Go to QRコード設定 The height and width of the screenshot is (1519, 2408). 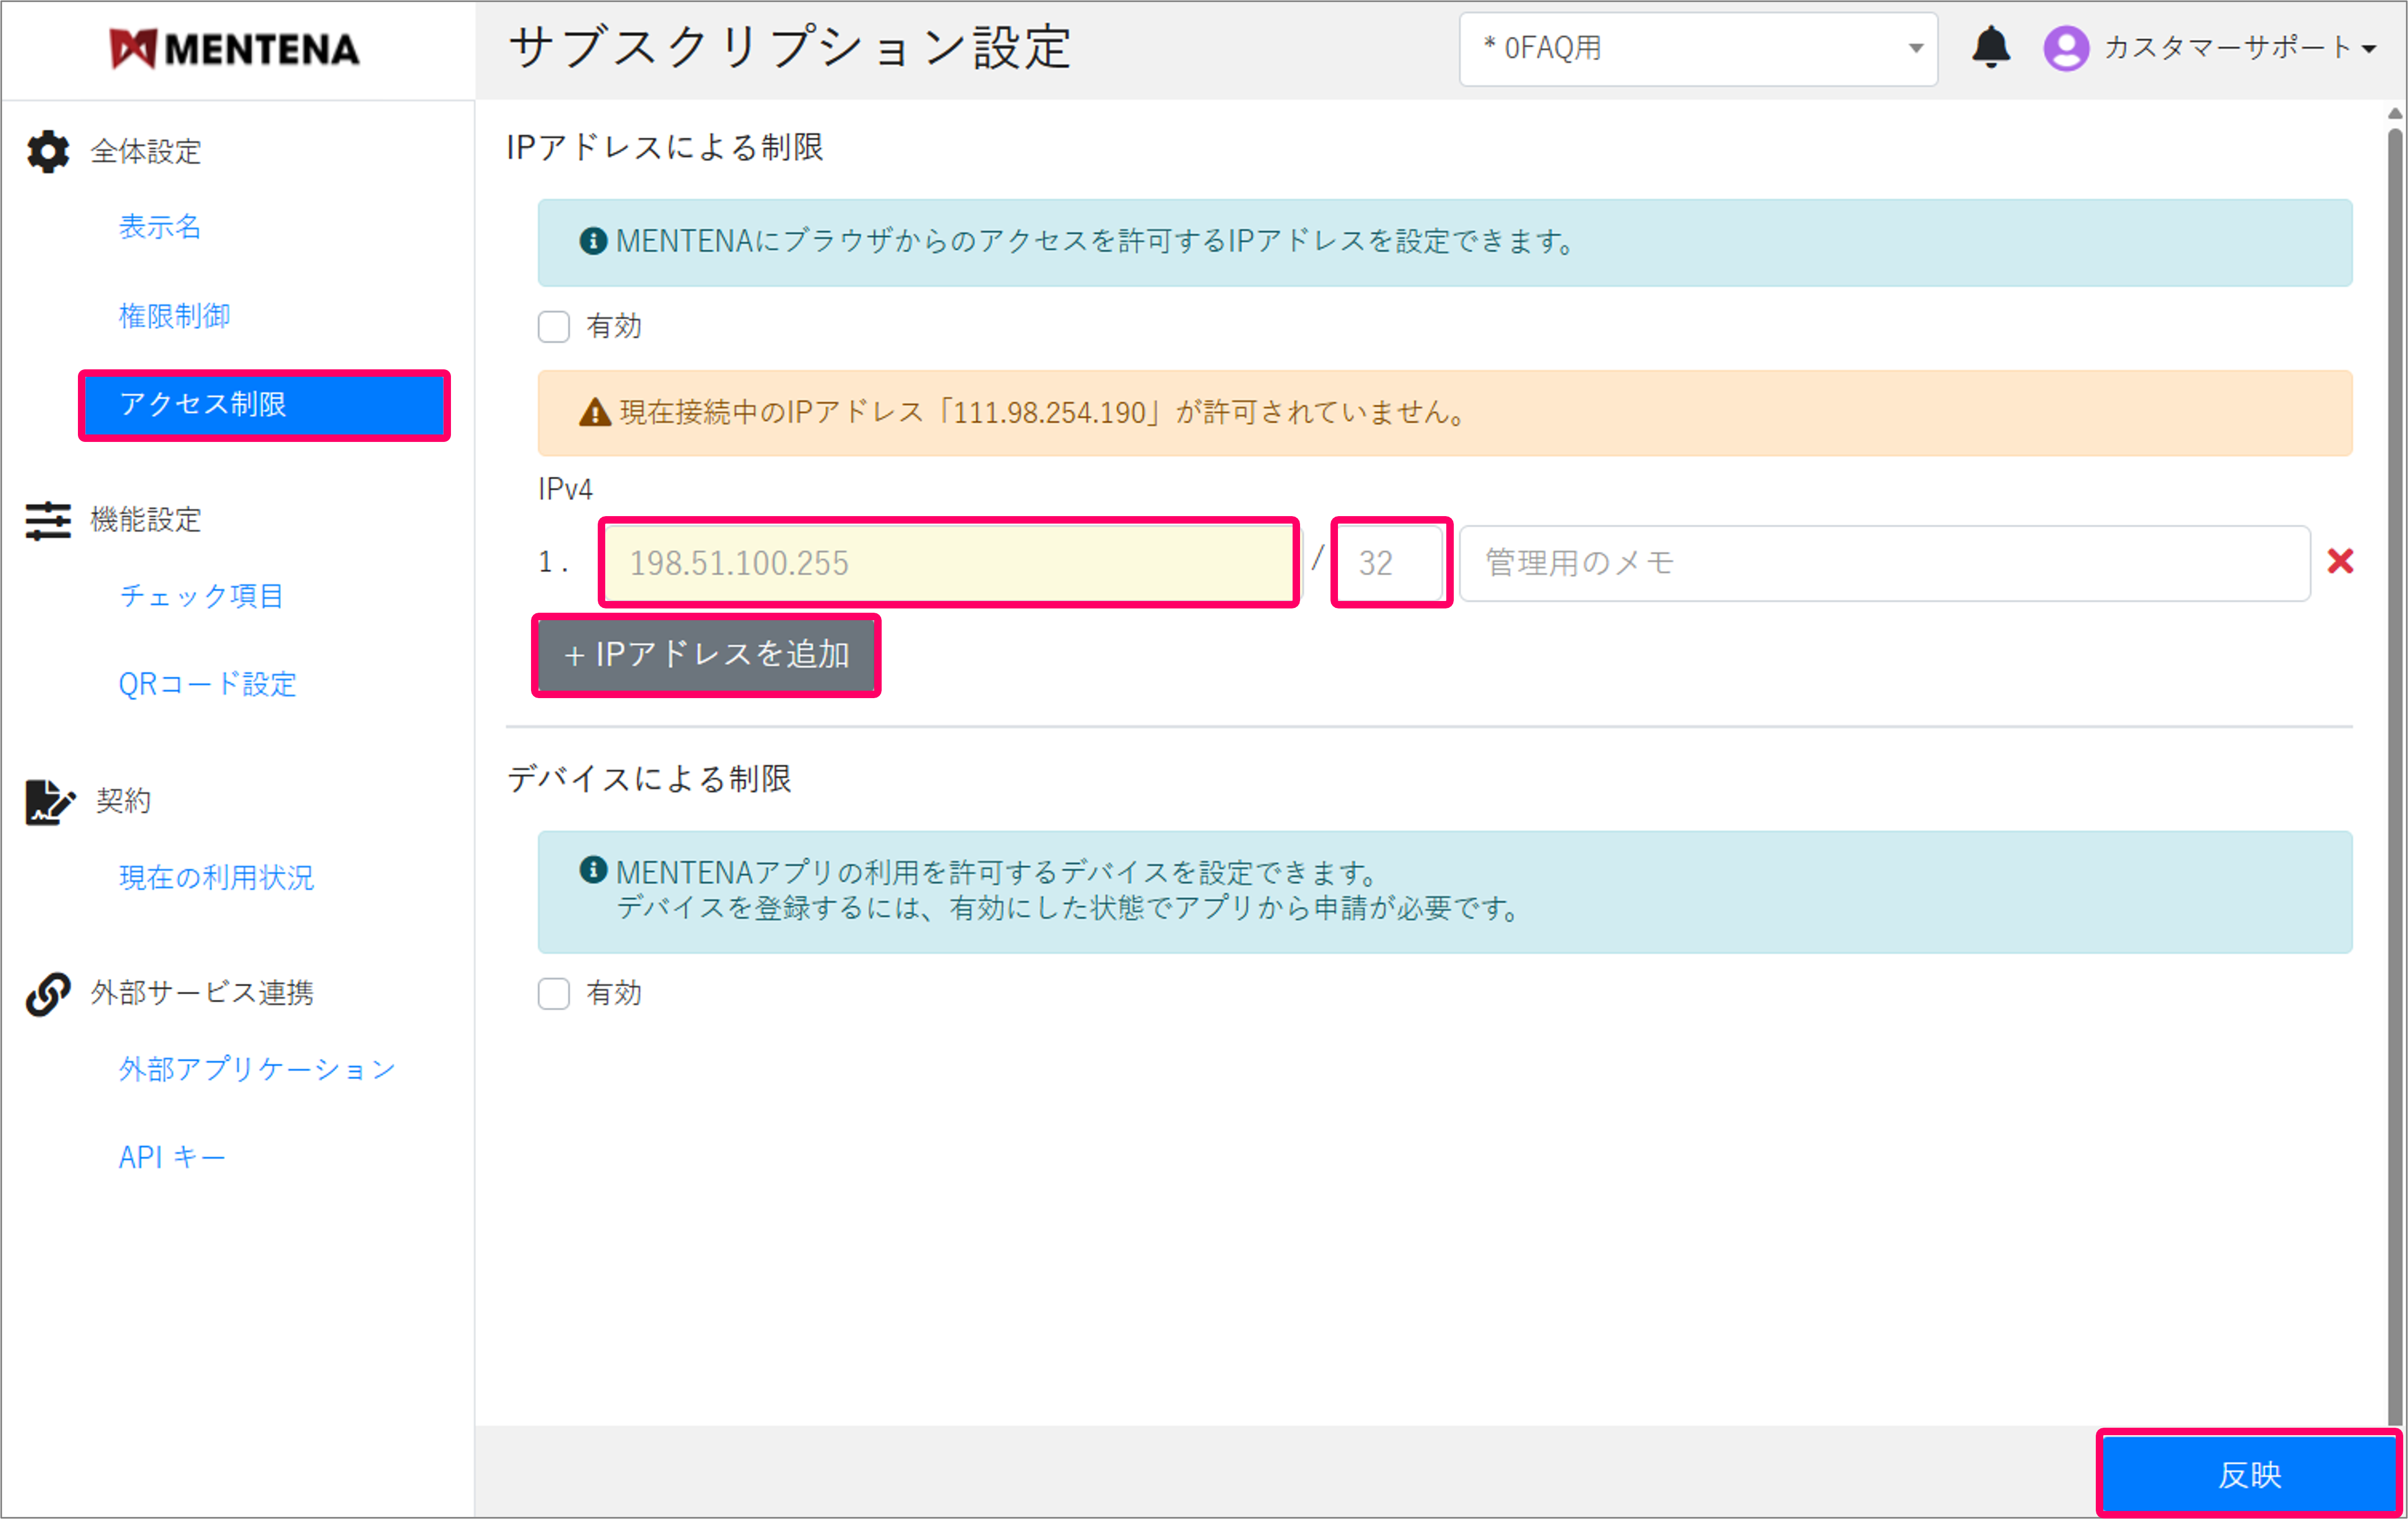pos(206,685)
